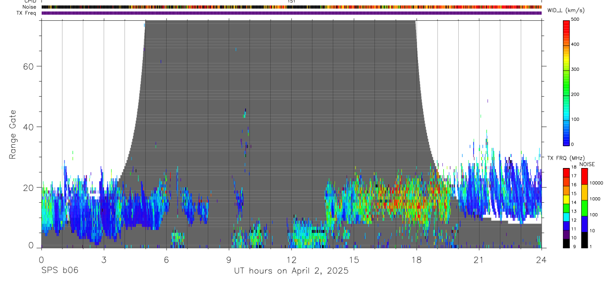
Task: Click the 100 label on NOISE legend
Action: [594, 215]
